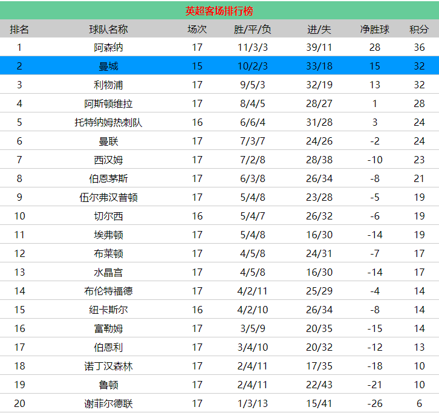Select the 曼联 team name

click(108, 141)
